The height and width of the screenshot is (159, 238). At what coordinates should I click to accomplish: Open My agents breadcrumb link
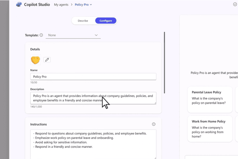(61, 4)
